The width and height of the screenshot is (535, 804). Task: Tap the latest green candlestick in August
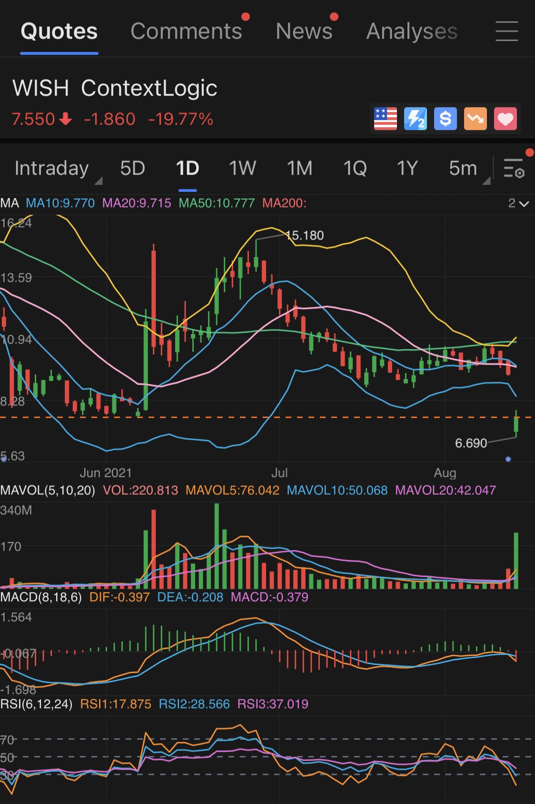(x=516, y=424)
